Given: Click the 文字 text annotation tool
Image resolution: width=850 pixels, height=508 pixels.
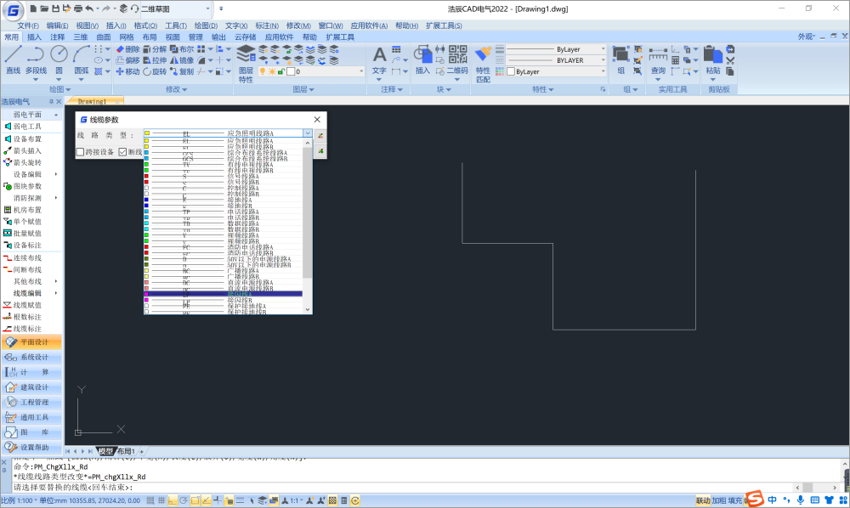Looking at the screenshot, I should click(x=379, y=59).
